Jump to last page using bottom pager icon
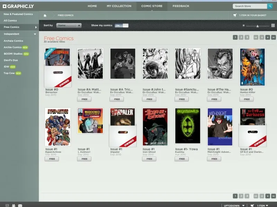This screenshot has width=277, height=207. [274, 196]
